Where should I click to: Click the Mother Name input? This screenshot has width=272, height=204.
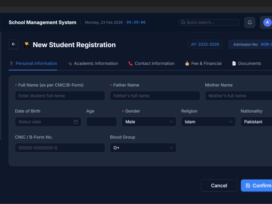click(x=239, y=96)
